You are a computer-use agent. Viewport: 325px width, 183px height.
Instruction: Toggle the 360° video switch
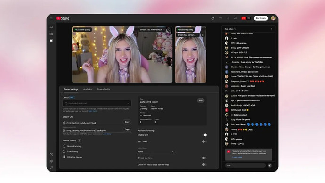tap(204, 141)
